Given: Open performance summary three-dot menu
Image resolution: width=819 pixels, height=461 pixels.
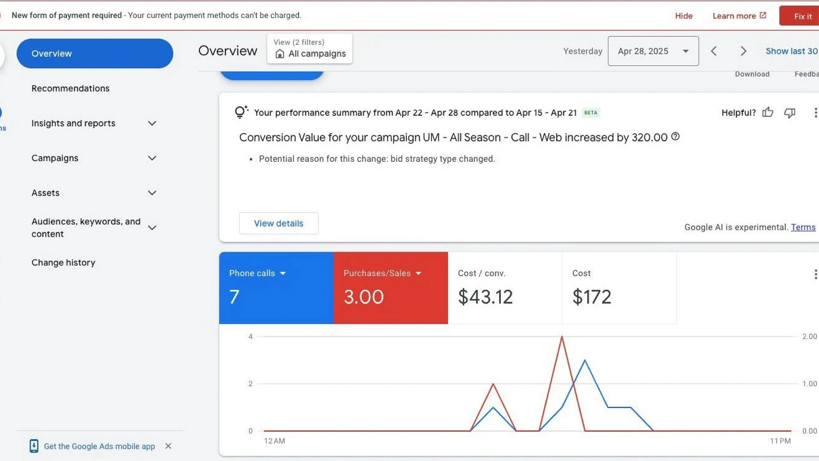Looking at the screenshot, I should pos(815,112).
